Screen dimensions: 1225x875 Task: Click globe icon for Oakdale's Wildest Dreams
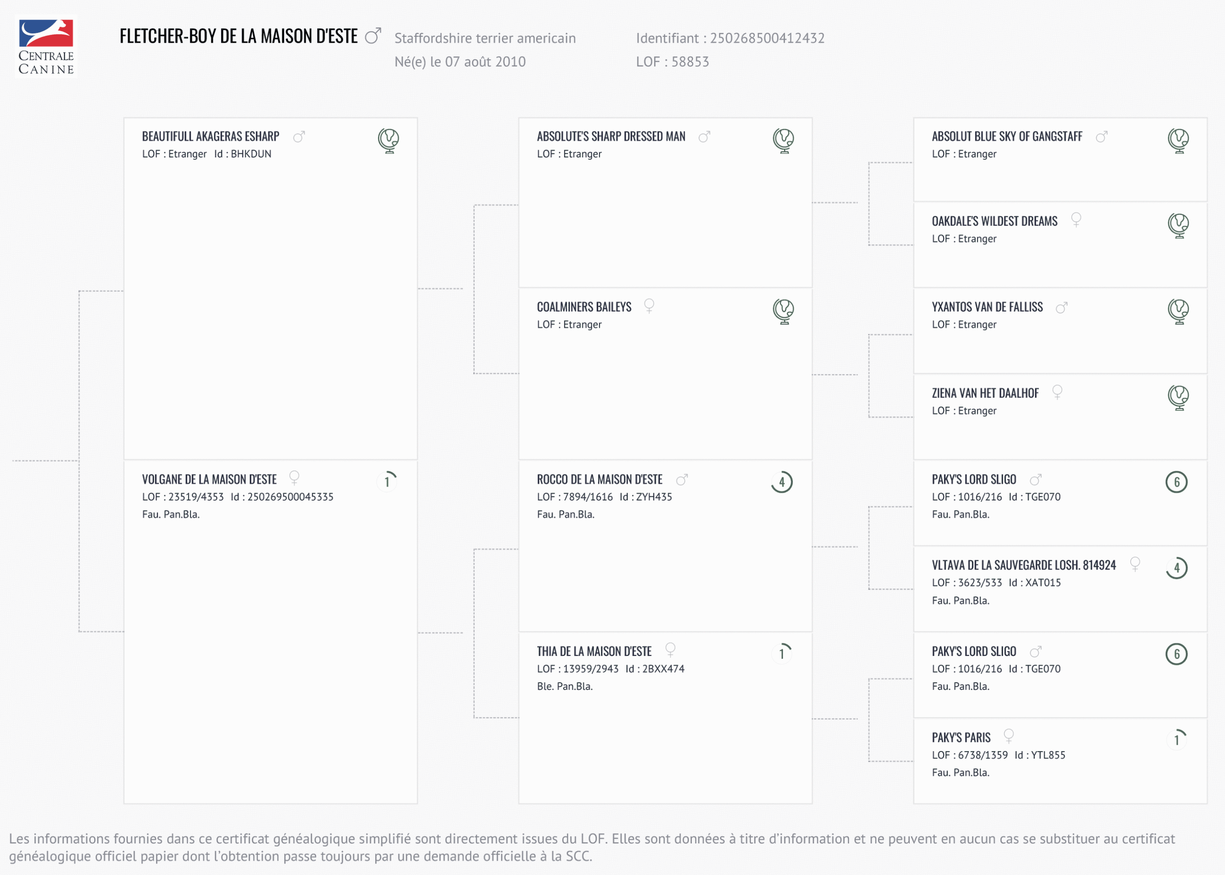click(1178, 225)
